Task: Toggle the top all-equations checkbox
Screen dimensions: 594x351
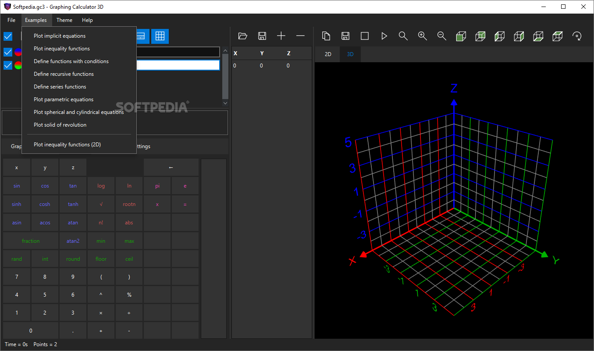Action: click(8, 36)
